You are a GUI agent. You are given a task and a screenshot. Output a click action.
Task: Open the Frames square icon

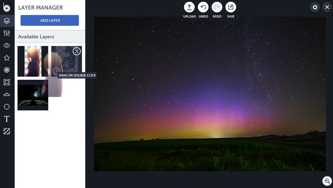(x=7, y=82)
